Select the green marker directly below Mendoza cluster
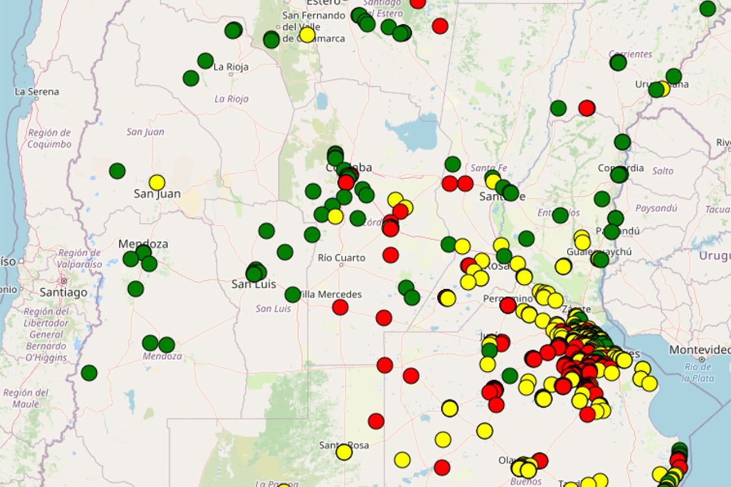 (136, 289)
